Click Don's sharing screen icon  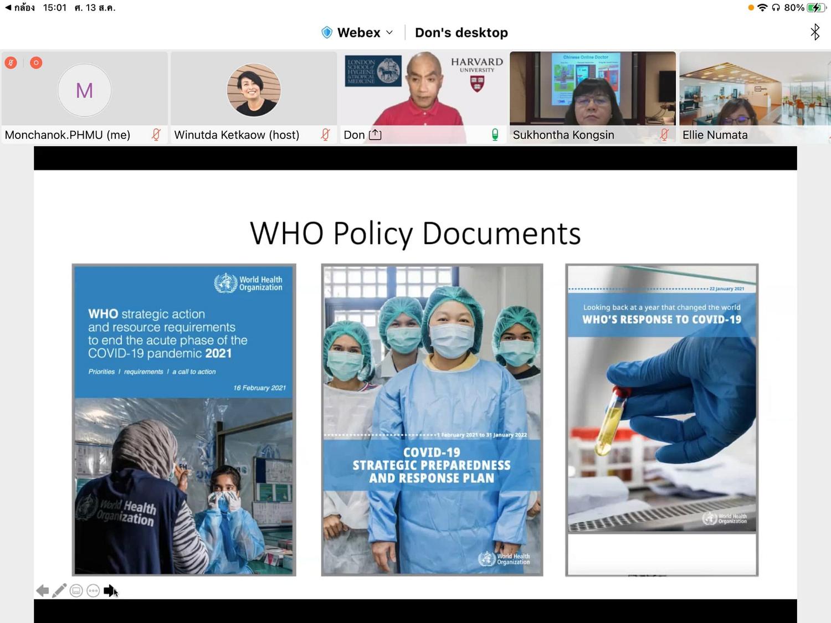click(375, 135)
